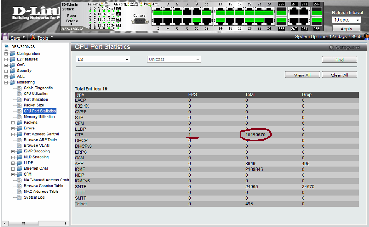Expand the Security folder

click(6, 71)
